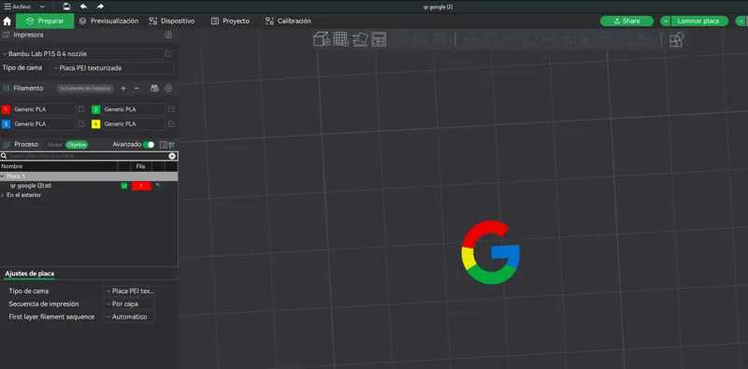Edit filament 3 Generic PLA preset

pyautogui.click(x=81, y=124)
